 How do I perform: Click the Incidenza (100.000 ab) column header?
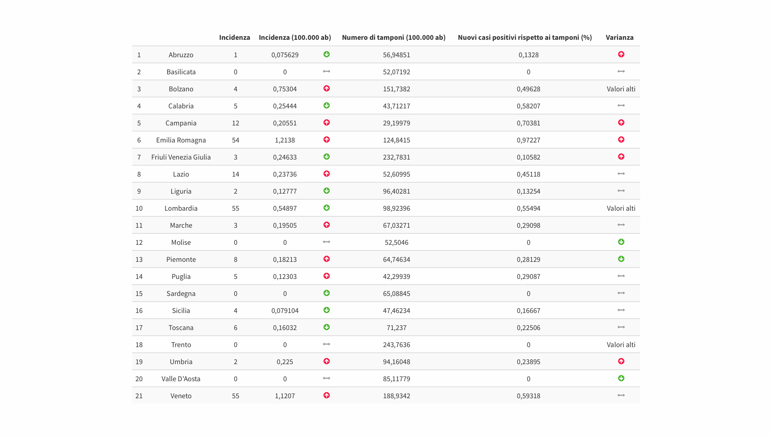294,37
